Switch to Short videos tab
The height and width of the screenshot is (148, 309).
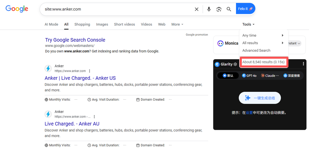pos(125,24)
